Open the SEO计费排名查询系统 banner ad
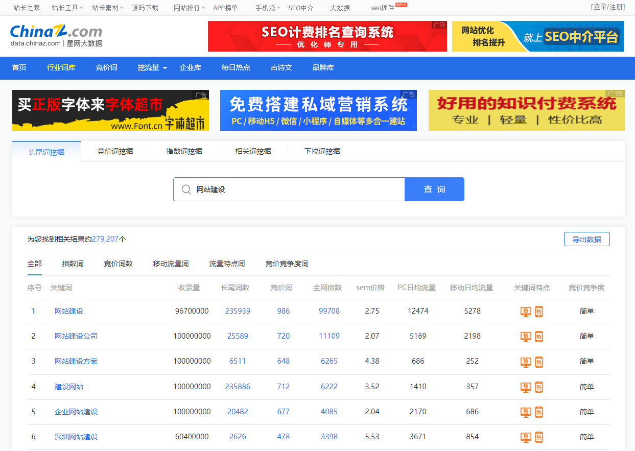The height and width of the screenshot is (451, 635). click(327, 36)
